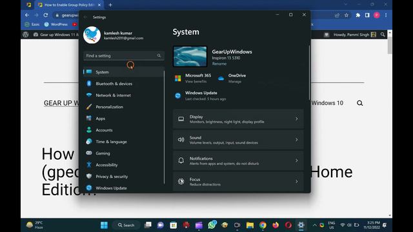Click the WordPress admin bar search icon
Screen dimensions: 413x232
click(x=383, y=34)
